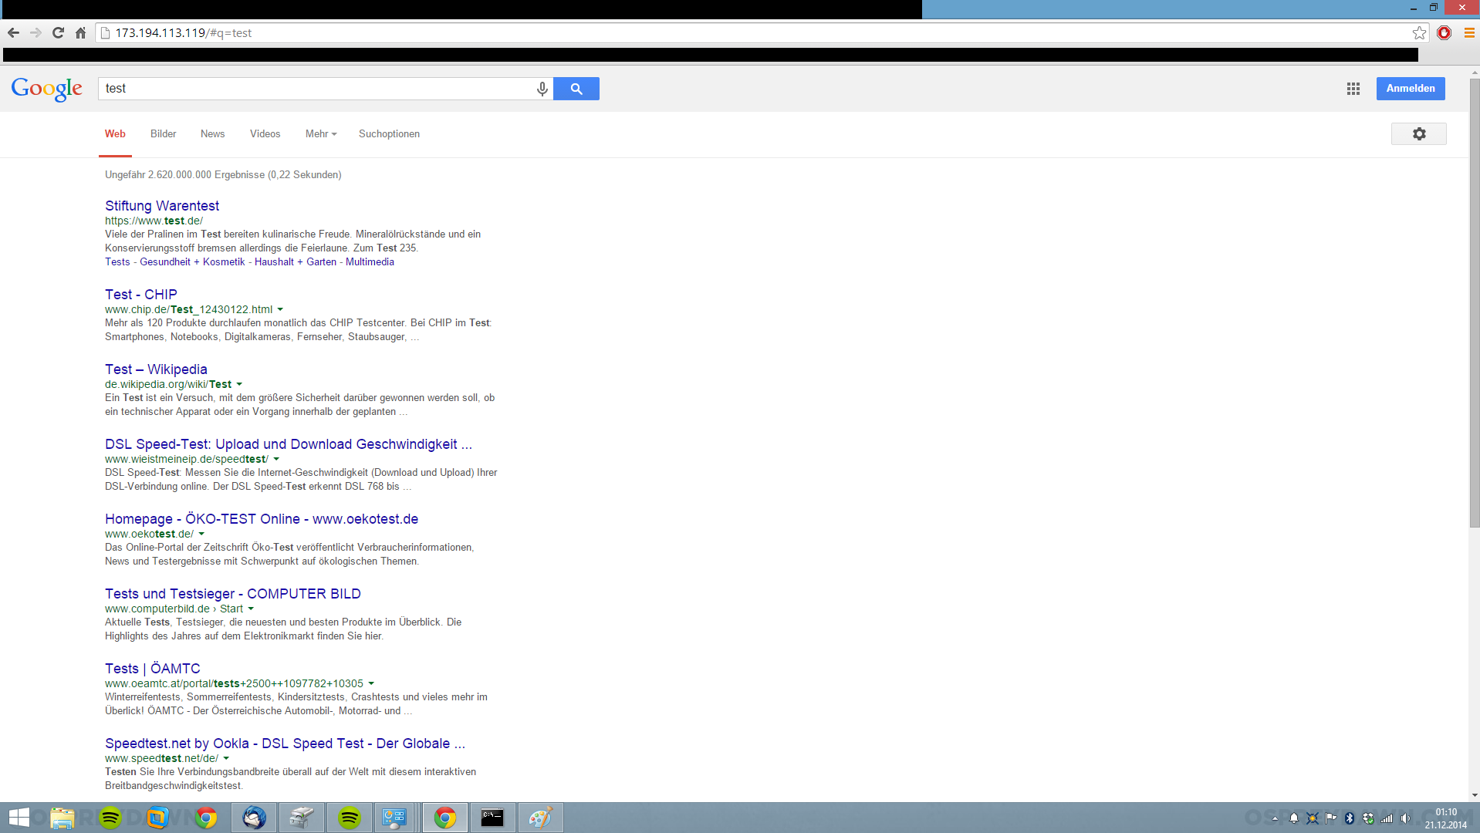Image resolution: width=1480 pixels, height=833 pixels.
Task: Click the notification bell tray icon
Action: [x=1294, y=818]
